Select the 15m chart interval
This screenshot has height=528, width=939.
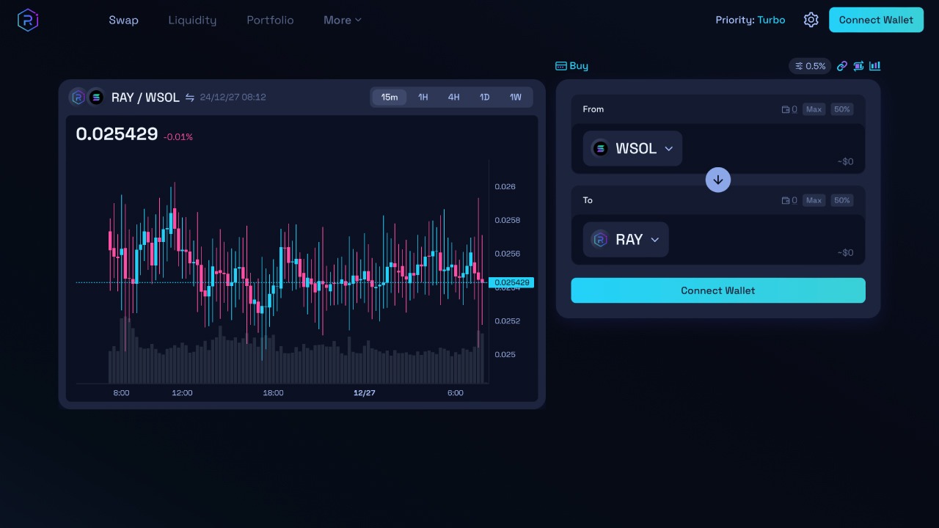(390, 97)
